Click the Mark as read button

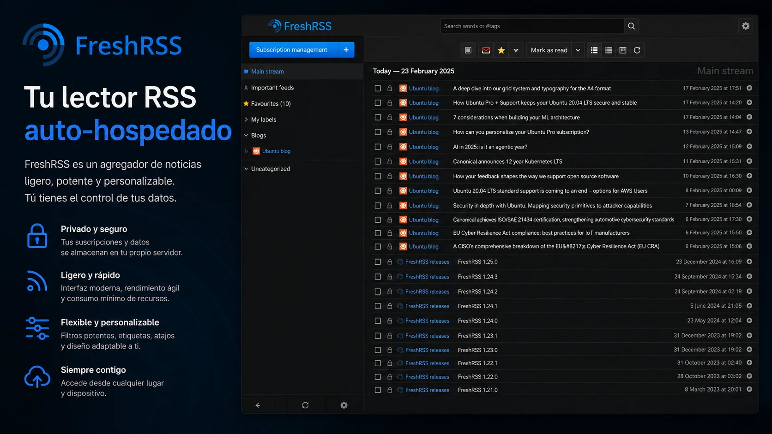pos(549,50)
